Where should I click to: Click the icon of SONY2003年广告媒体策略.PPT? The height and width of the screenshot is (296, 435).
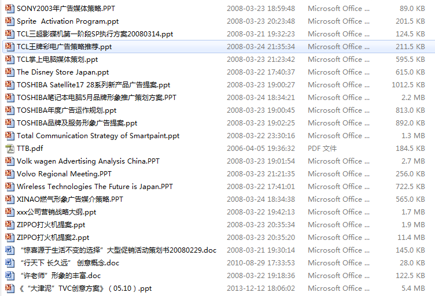(x=10, y=8)
